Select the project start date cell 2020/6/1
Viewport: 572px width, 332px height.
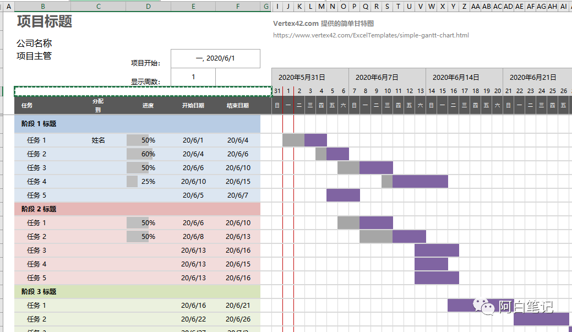click(215, 58)
